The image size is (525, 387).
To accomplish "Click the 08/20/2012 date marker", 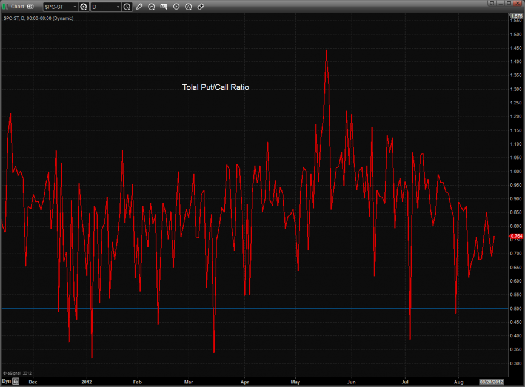I will pos(492,382).
